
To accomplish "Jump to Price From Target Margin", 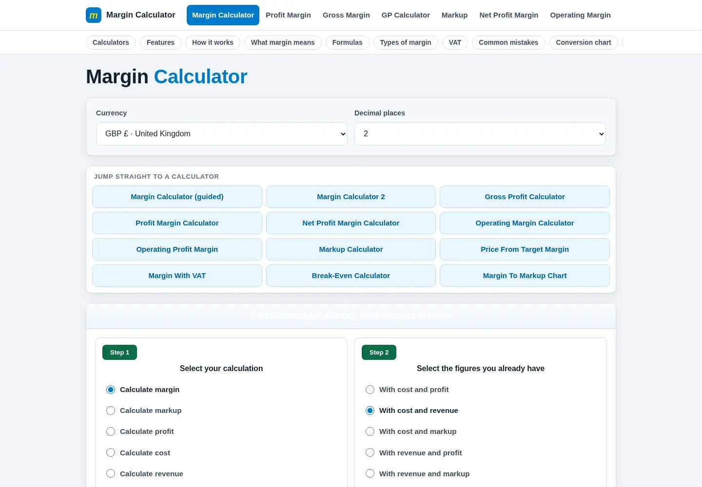I will coord(525,249).
